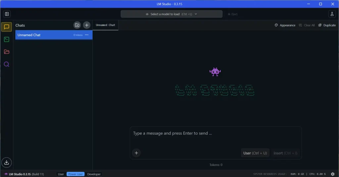Switch to User mode

61,174
